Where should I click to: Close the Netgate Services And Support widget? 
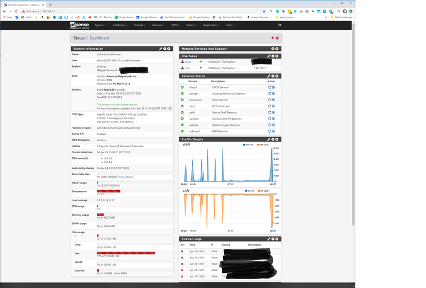pyautogui.click(x=277, y=49)
